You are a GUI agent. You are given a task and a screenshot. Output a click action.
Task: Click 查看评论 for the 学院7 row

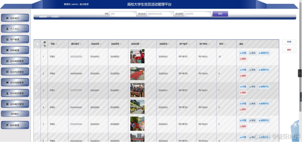pyautogui.click(x=264, y=87)
